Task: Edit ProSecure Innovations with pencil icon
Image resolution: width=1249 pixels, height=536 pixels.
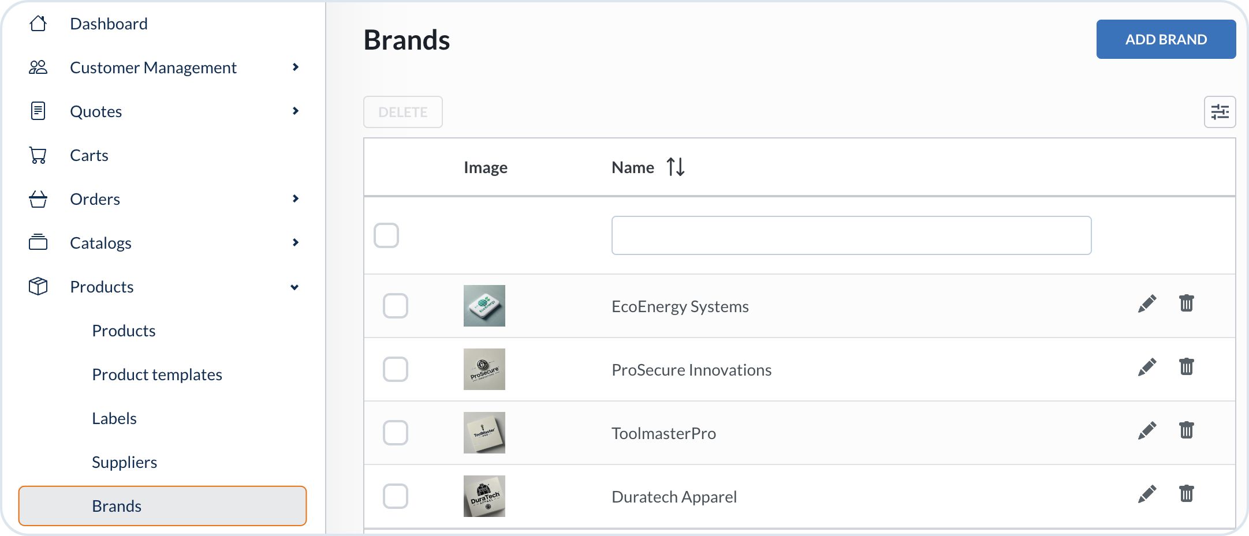Action: (x=1147, y=368)
